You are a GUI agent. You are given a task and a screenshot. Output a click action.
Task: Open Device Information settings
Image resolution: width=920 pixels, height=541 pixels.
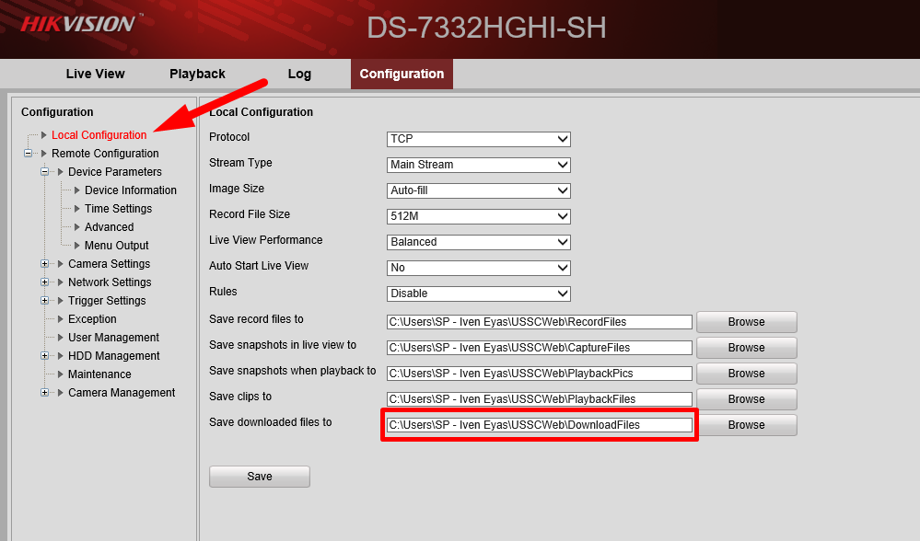[x=130, y=190]
